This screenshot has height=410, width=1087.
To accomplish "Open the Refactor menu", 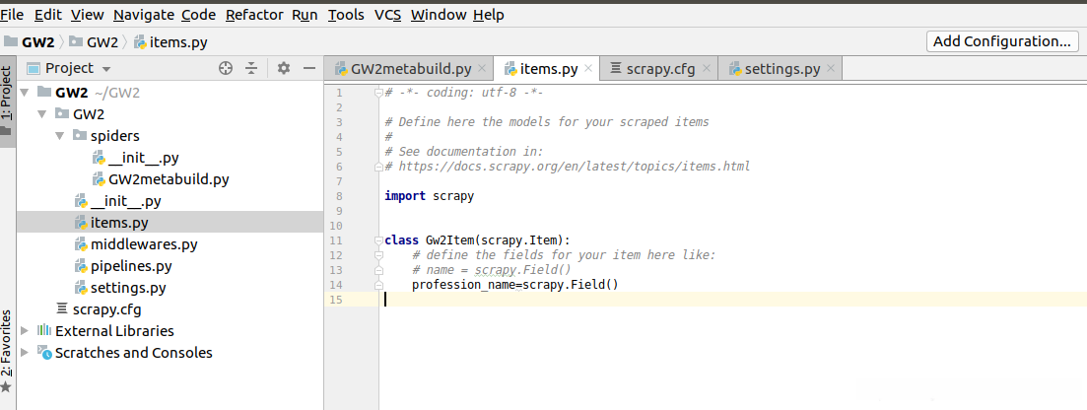I will tap(254, 15).
